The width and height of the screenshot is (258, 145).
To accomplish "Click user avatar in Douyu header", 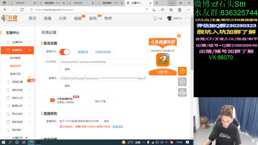I will pyautogui.click(x=169, y=18).
